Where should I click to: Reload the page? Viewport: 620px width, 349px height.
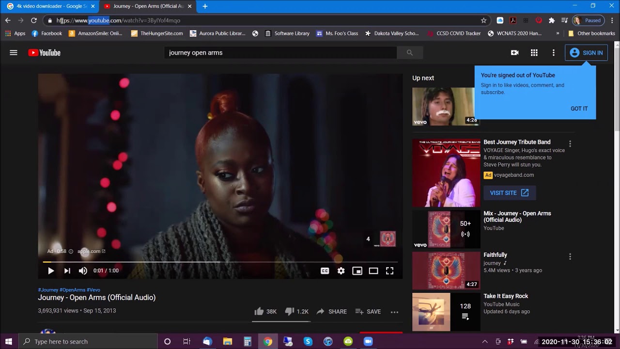click(34, 20)
